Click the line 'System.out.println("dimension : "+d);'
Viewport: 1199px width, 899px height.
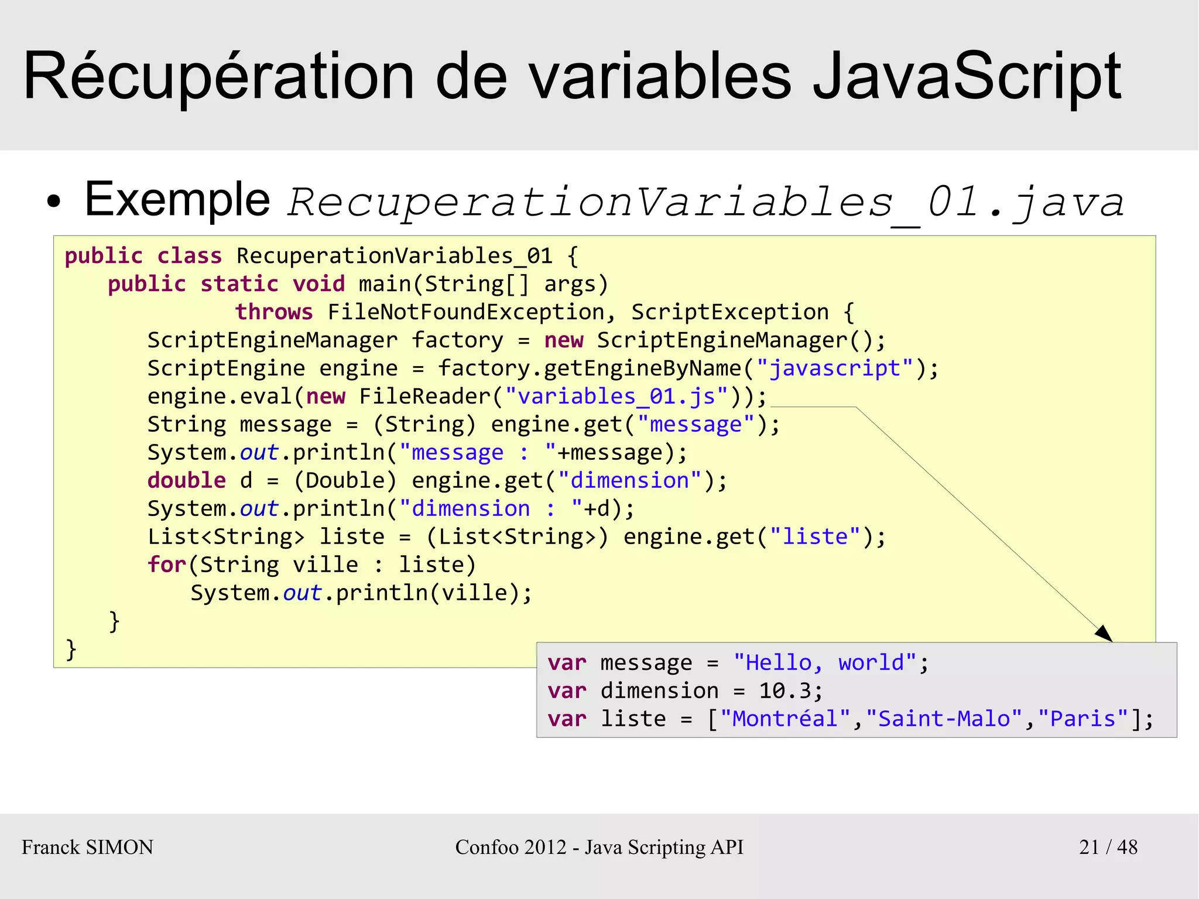391,509
